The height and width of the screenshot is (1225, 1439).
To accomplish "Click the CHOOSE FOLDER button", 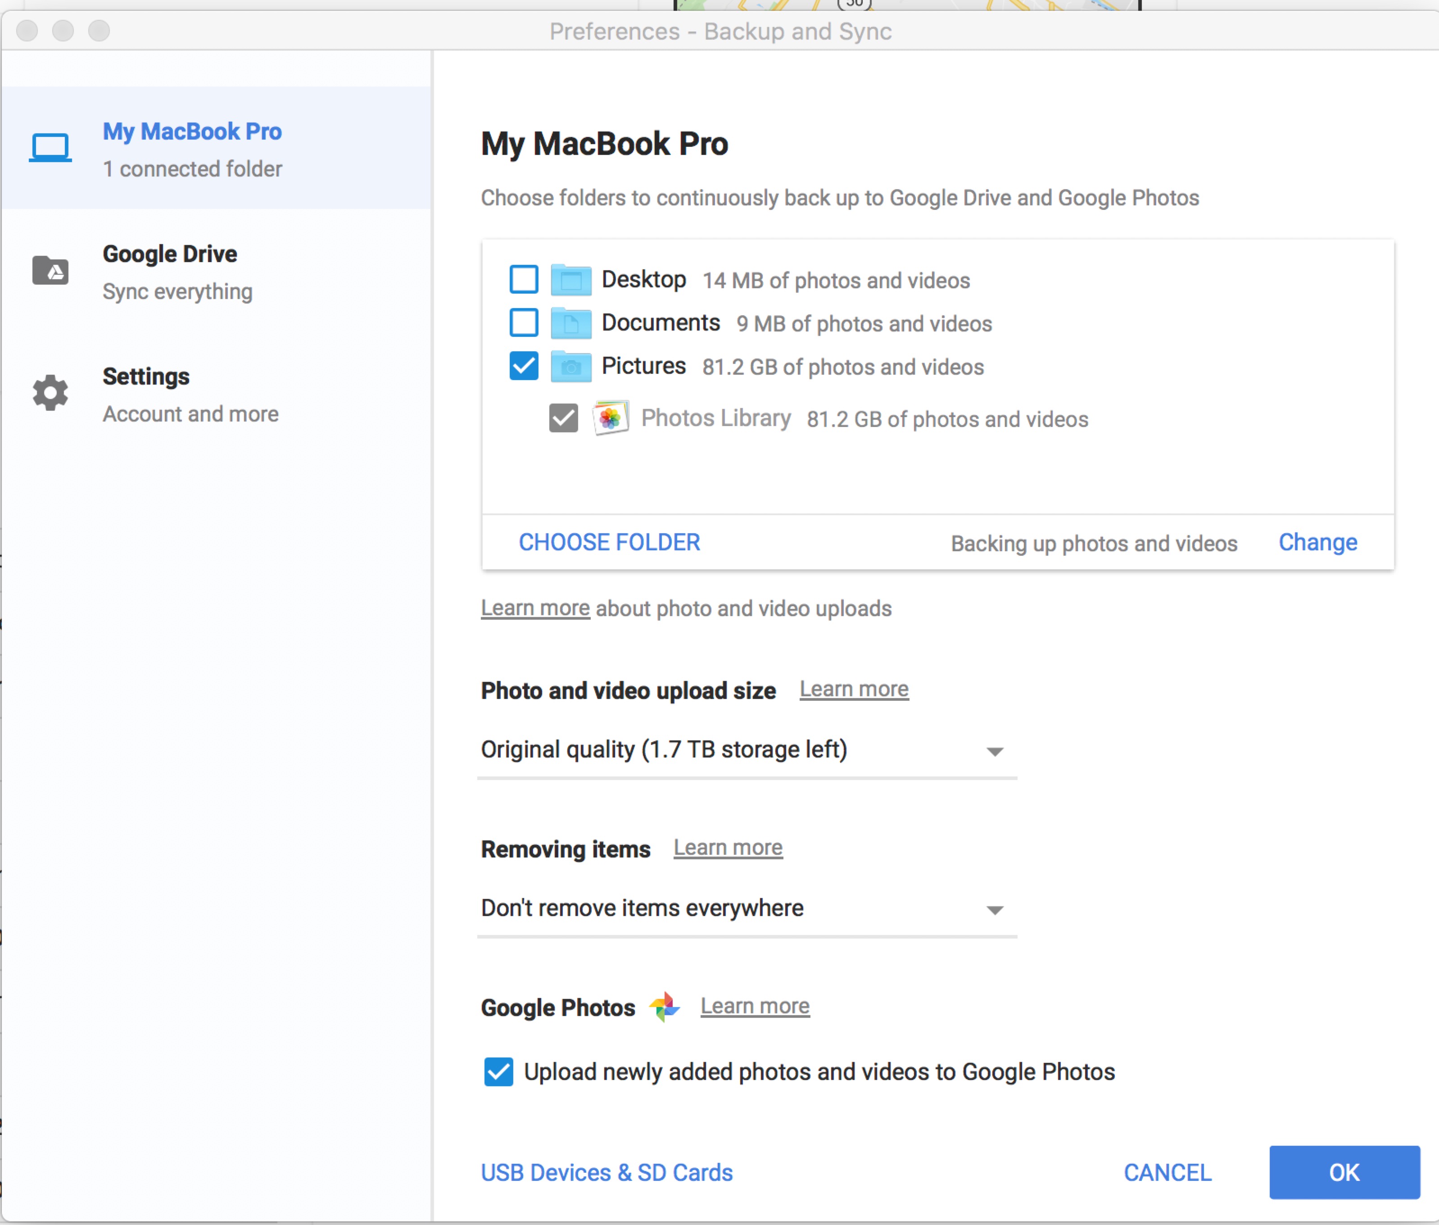I will point(610,541).
